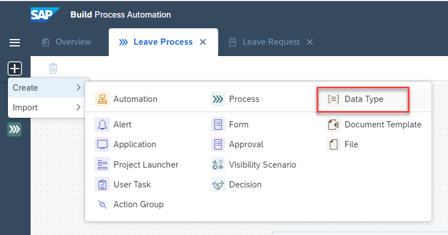This screenshot has width=448, height=235.
Task: Click the trash delete icon
Action: pos(53,69)
